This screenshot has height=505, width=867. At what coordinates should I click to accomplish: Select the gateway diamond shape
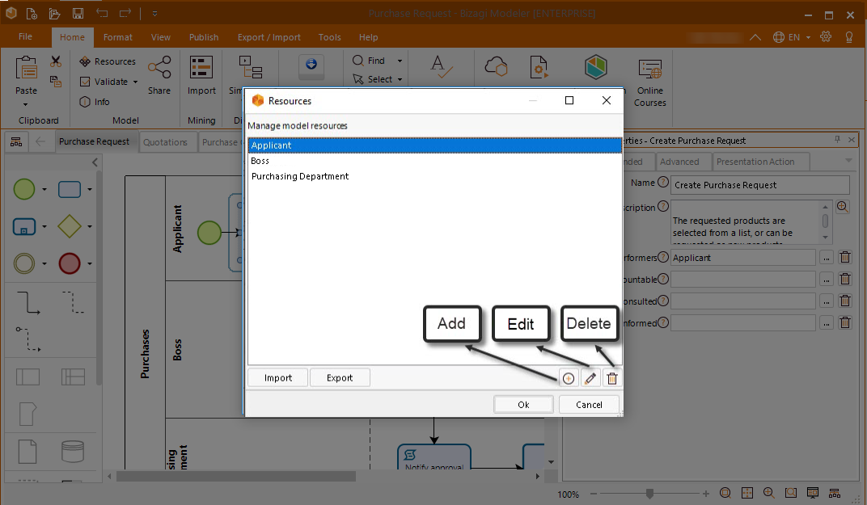pyautogui.click(x=70, y=227)
